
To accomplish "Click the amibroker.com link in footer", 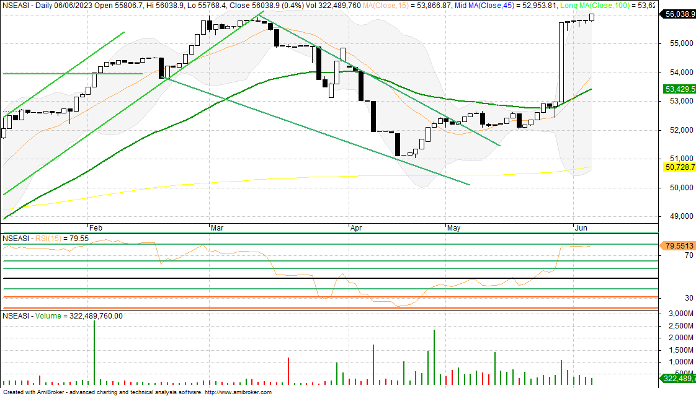I will [238, 392].
